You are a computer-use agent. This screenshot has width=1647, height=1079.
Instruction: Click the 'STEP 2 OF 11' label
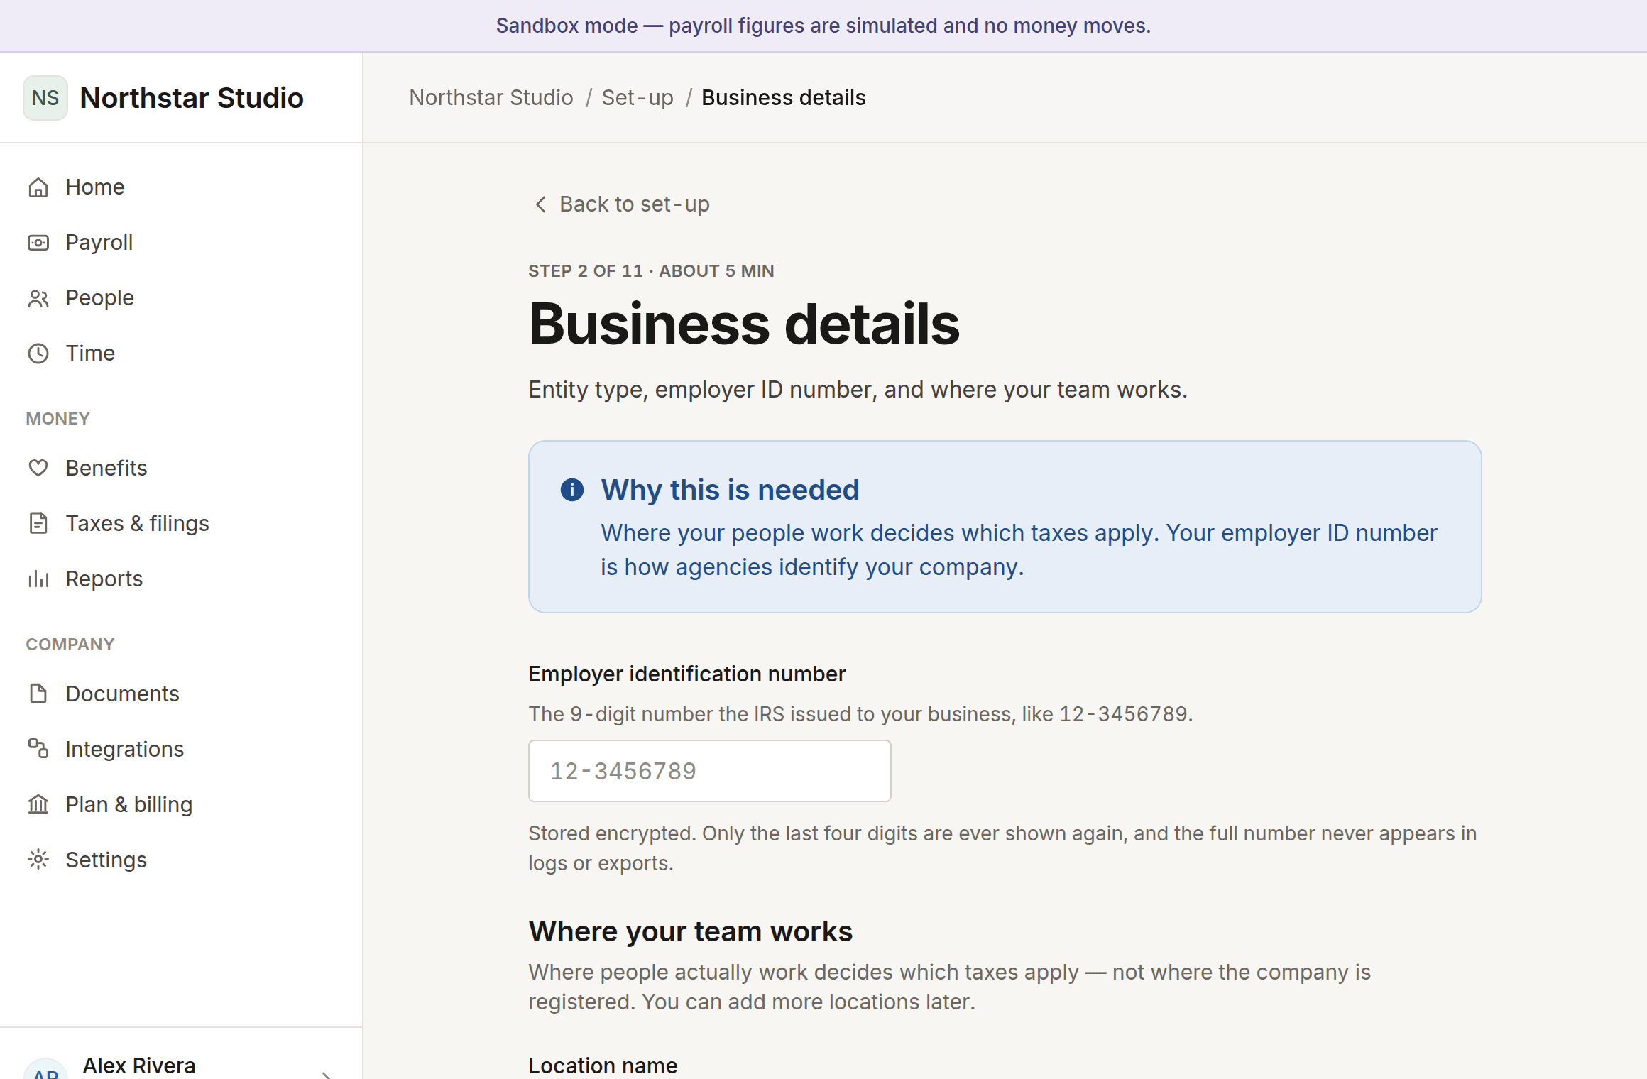[586, 271]
